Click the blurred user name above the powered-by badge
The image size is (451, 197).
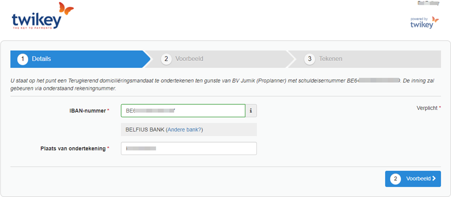click(x=428, y=3)
